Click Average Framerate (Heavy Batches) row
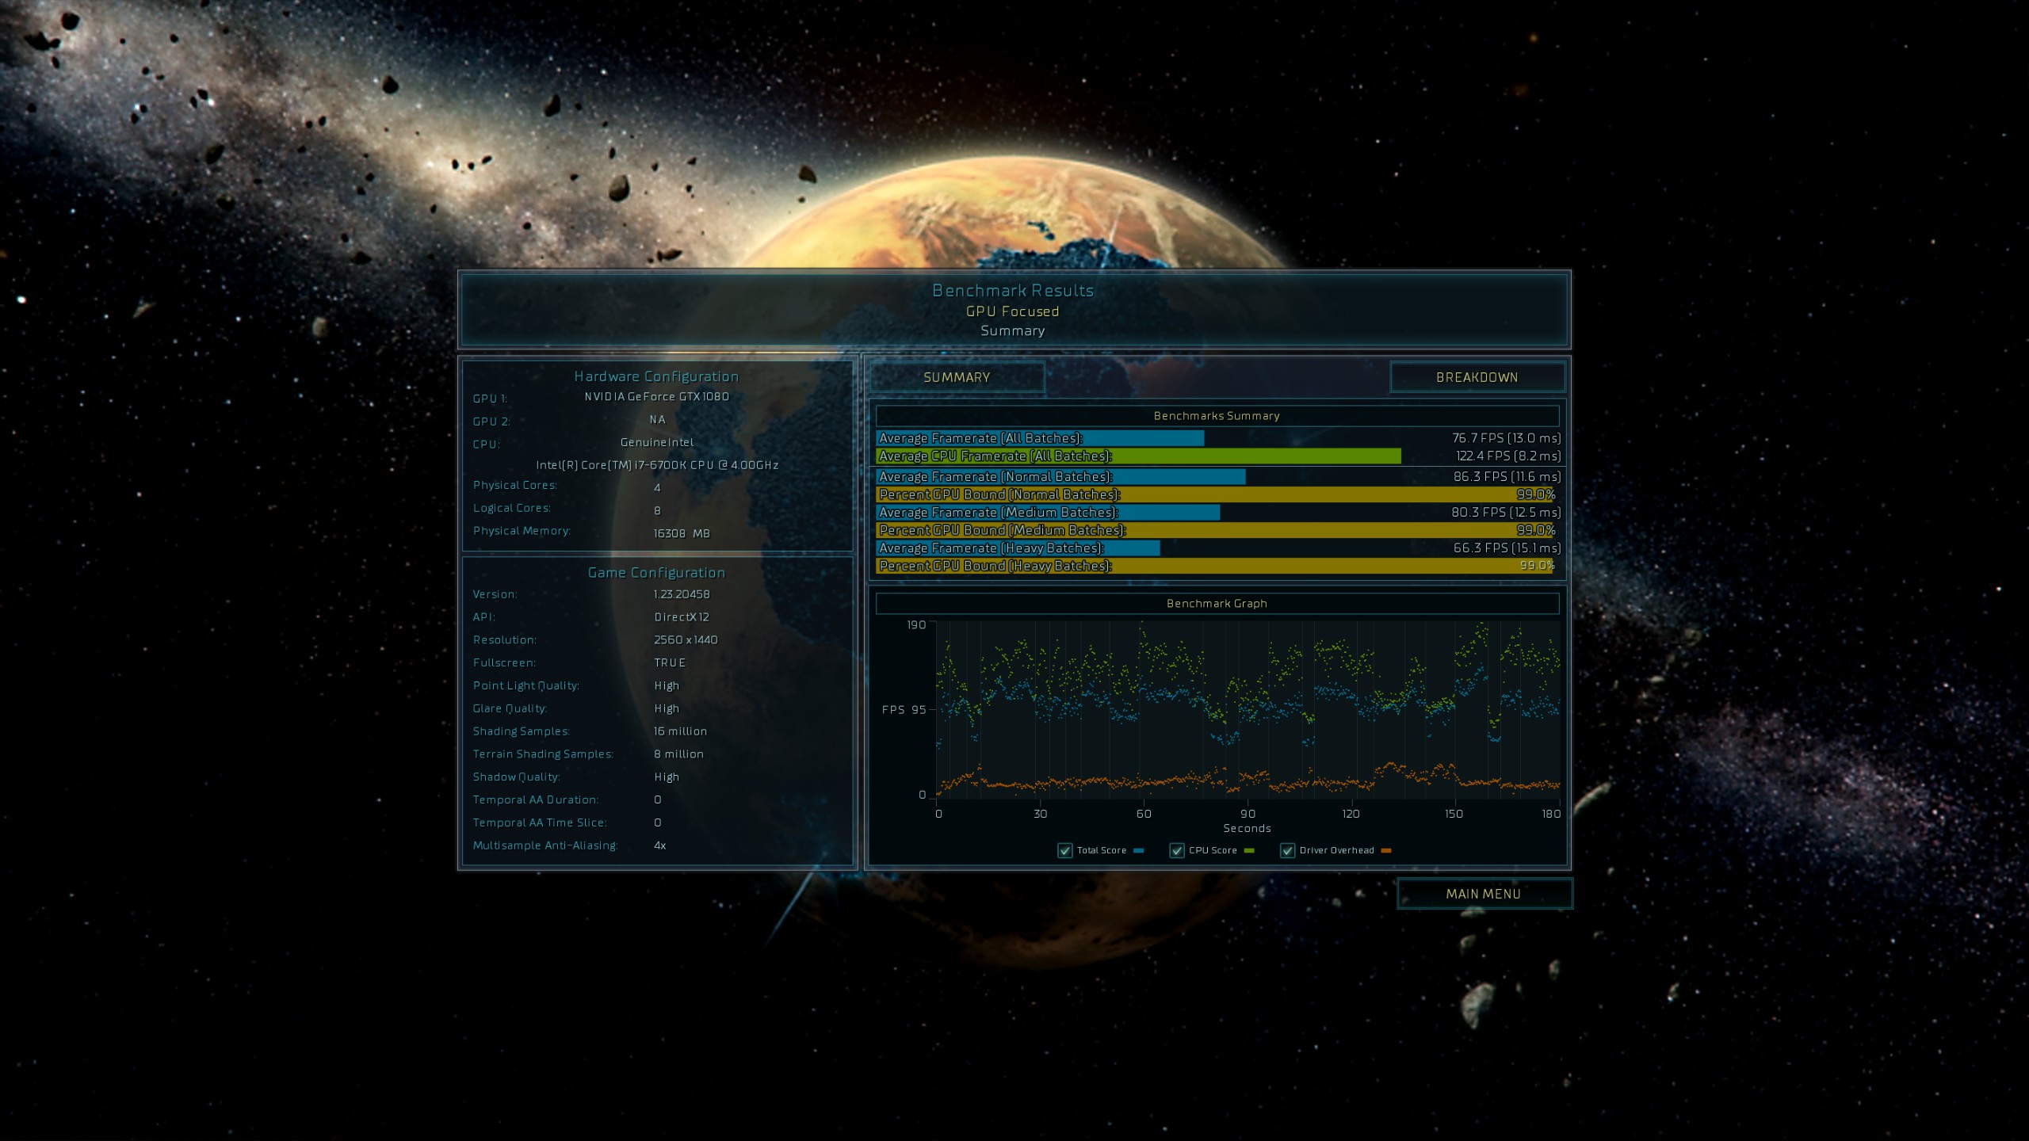The height and width of the screenshot is (1141, 2029). pos(1018,548)
